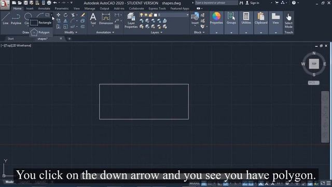The height and width of the screenshot is (187, 332).
Task: Select the Linear dimension tool
Action: (117, 15)
